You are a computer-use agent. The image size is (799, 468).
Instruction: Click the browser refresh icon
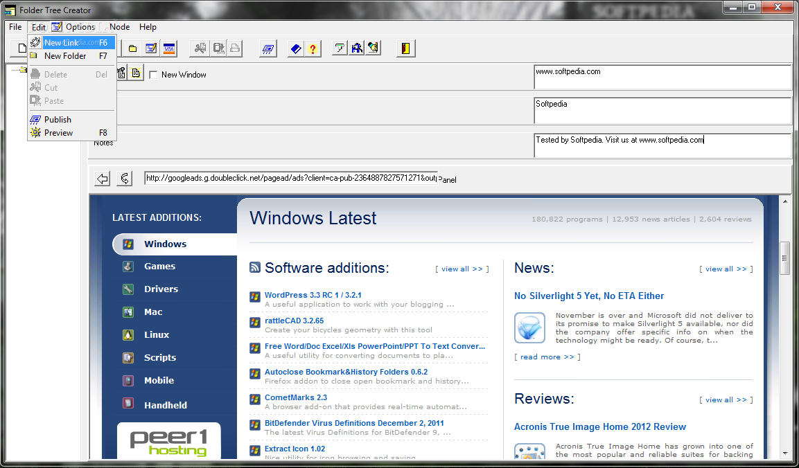(x=124, y=179)
